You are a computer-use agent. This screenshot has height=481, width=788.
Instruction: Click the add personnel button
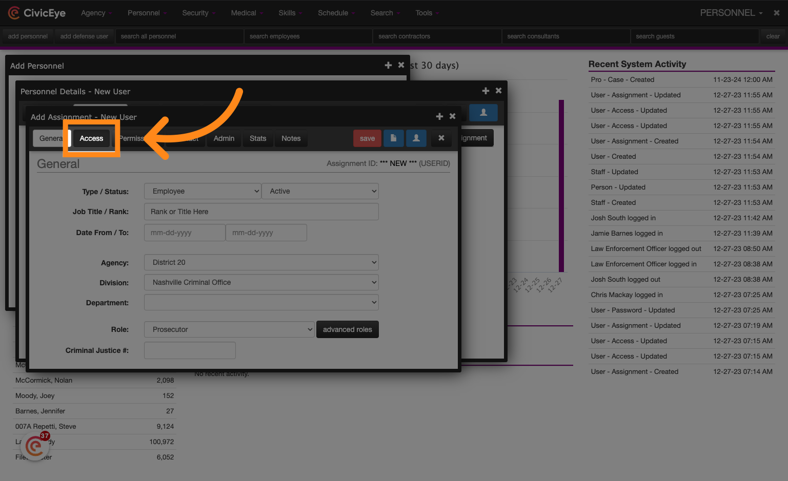pos(28,36)
